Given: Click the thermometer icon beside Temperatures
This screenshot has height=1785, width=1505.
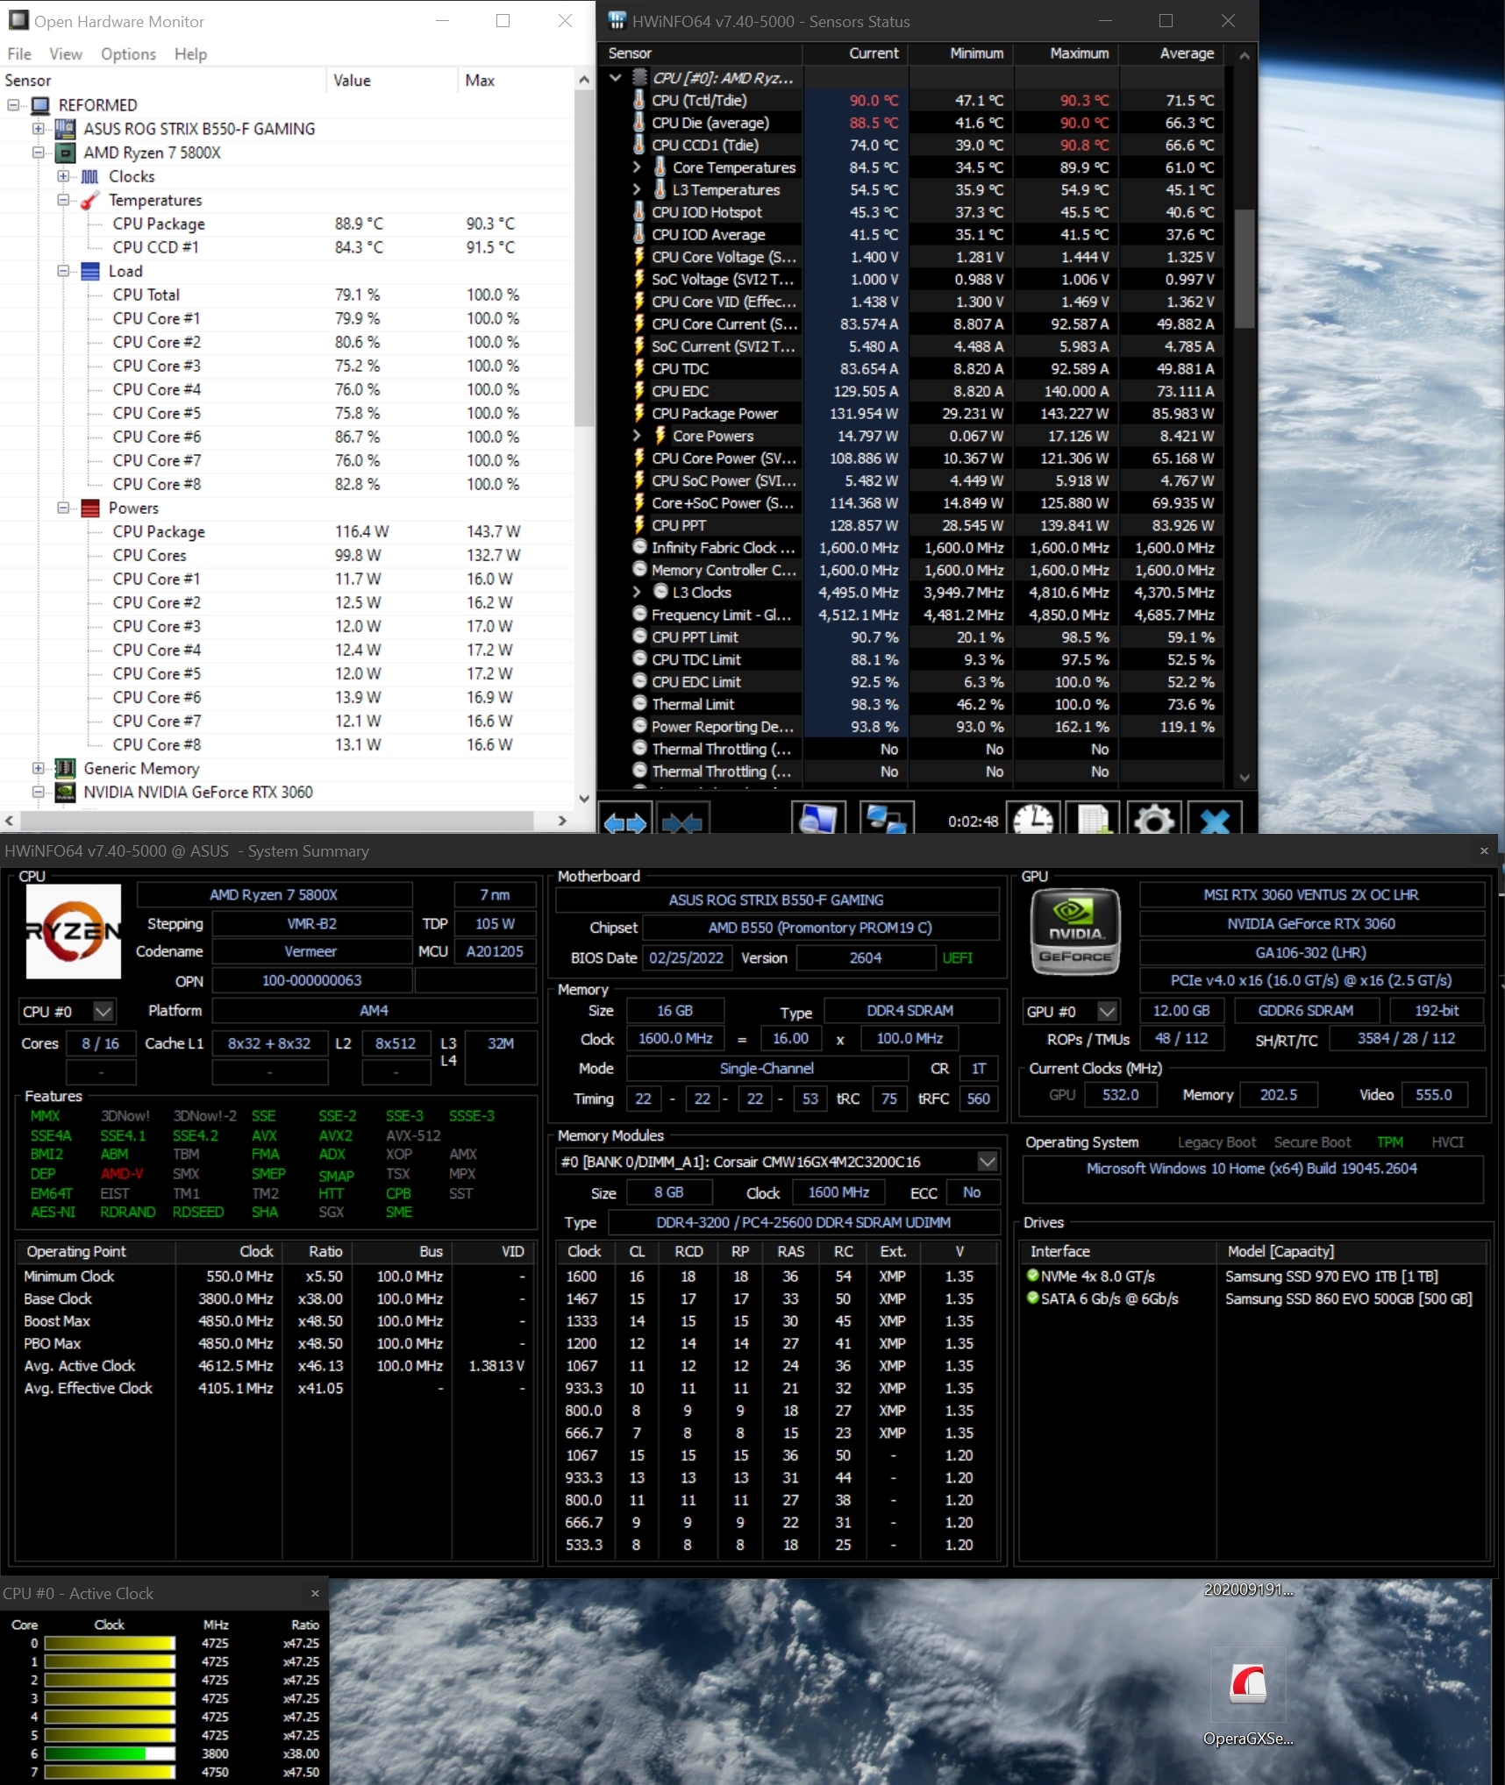Looking at the screenshot, I should [x=89, y=201].
